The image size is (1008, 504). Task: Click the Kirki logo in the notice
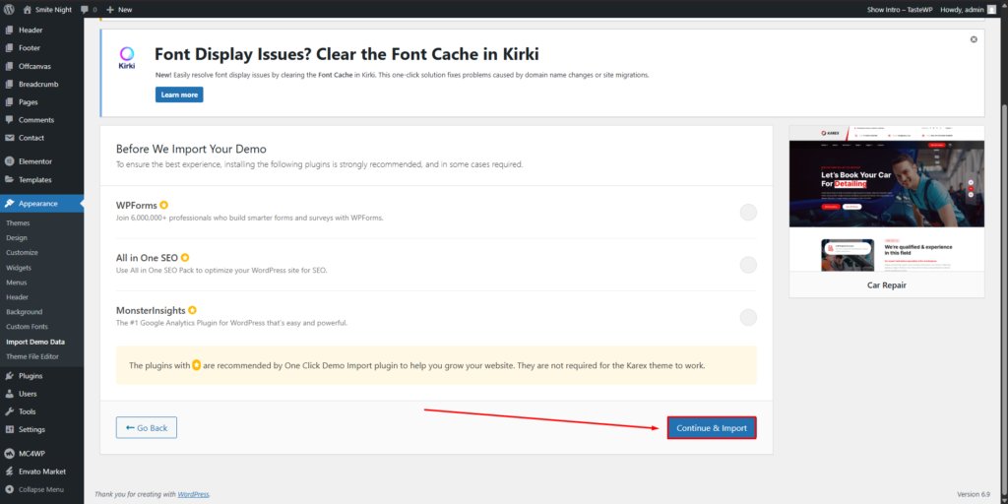tap(128, 58)
